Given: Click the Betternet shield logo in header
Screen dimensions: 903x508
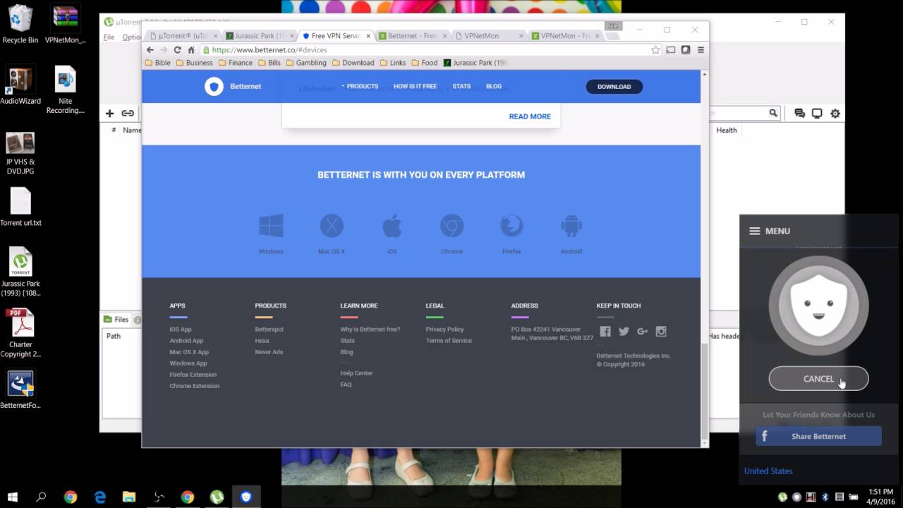Looking at the screenshot, I should click(x=214, y=86).
